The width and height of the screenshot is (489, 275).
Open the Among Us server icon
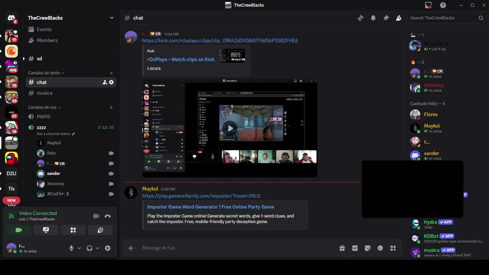pos(11,158)
